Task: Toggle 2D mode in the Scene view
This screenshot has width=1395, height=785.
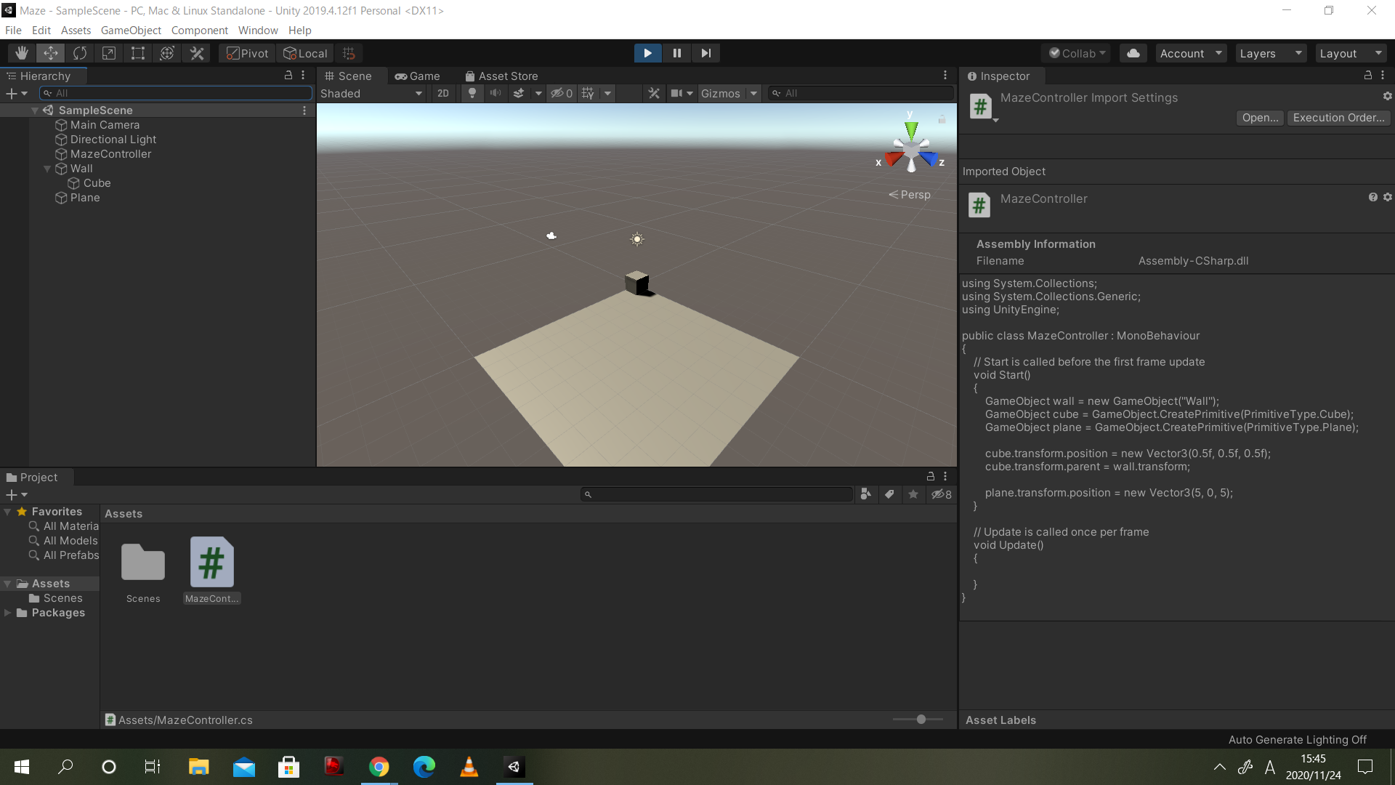Action: [442, 93]
